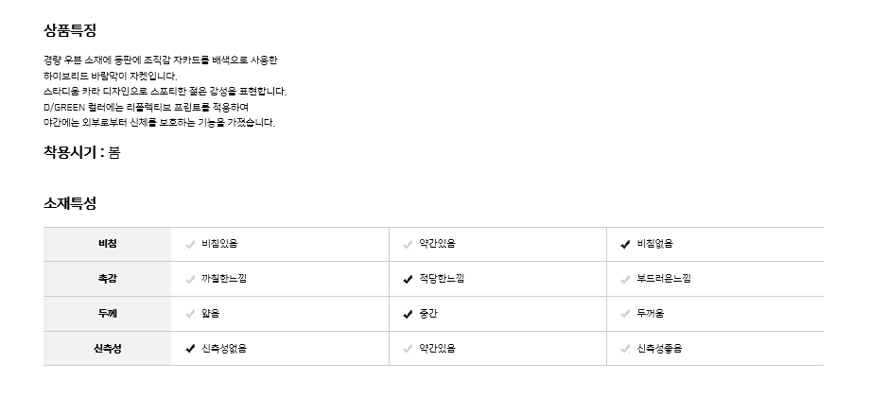
Task: Click the 소재특성 section heading
Action: pyautogui.click(x=70, y=203)
